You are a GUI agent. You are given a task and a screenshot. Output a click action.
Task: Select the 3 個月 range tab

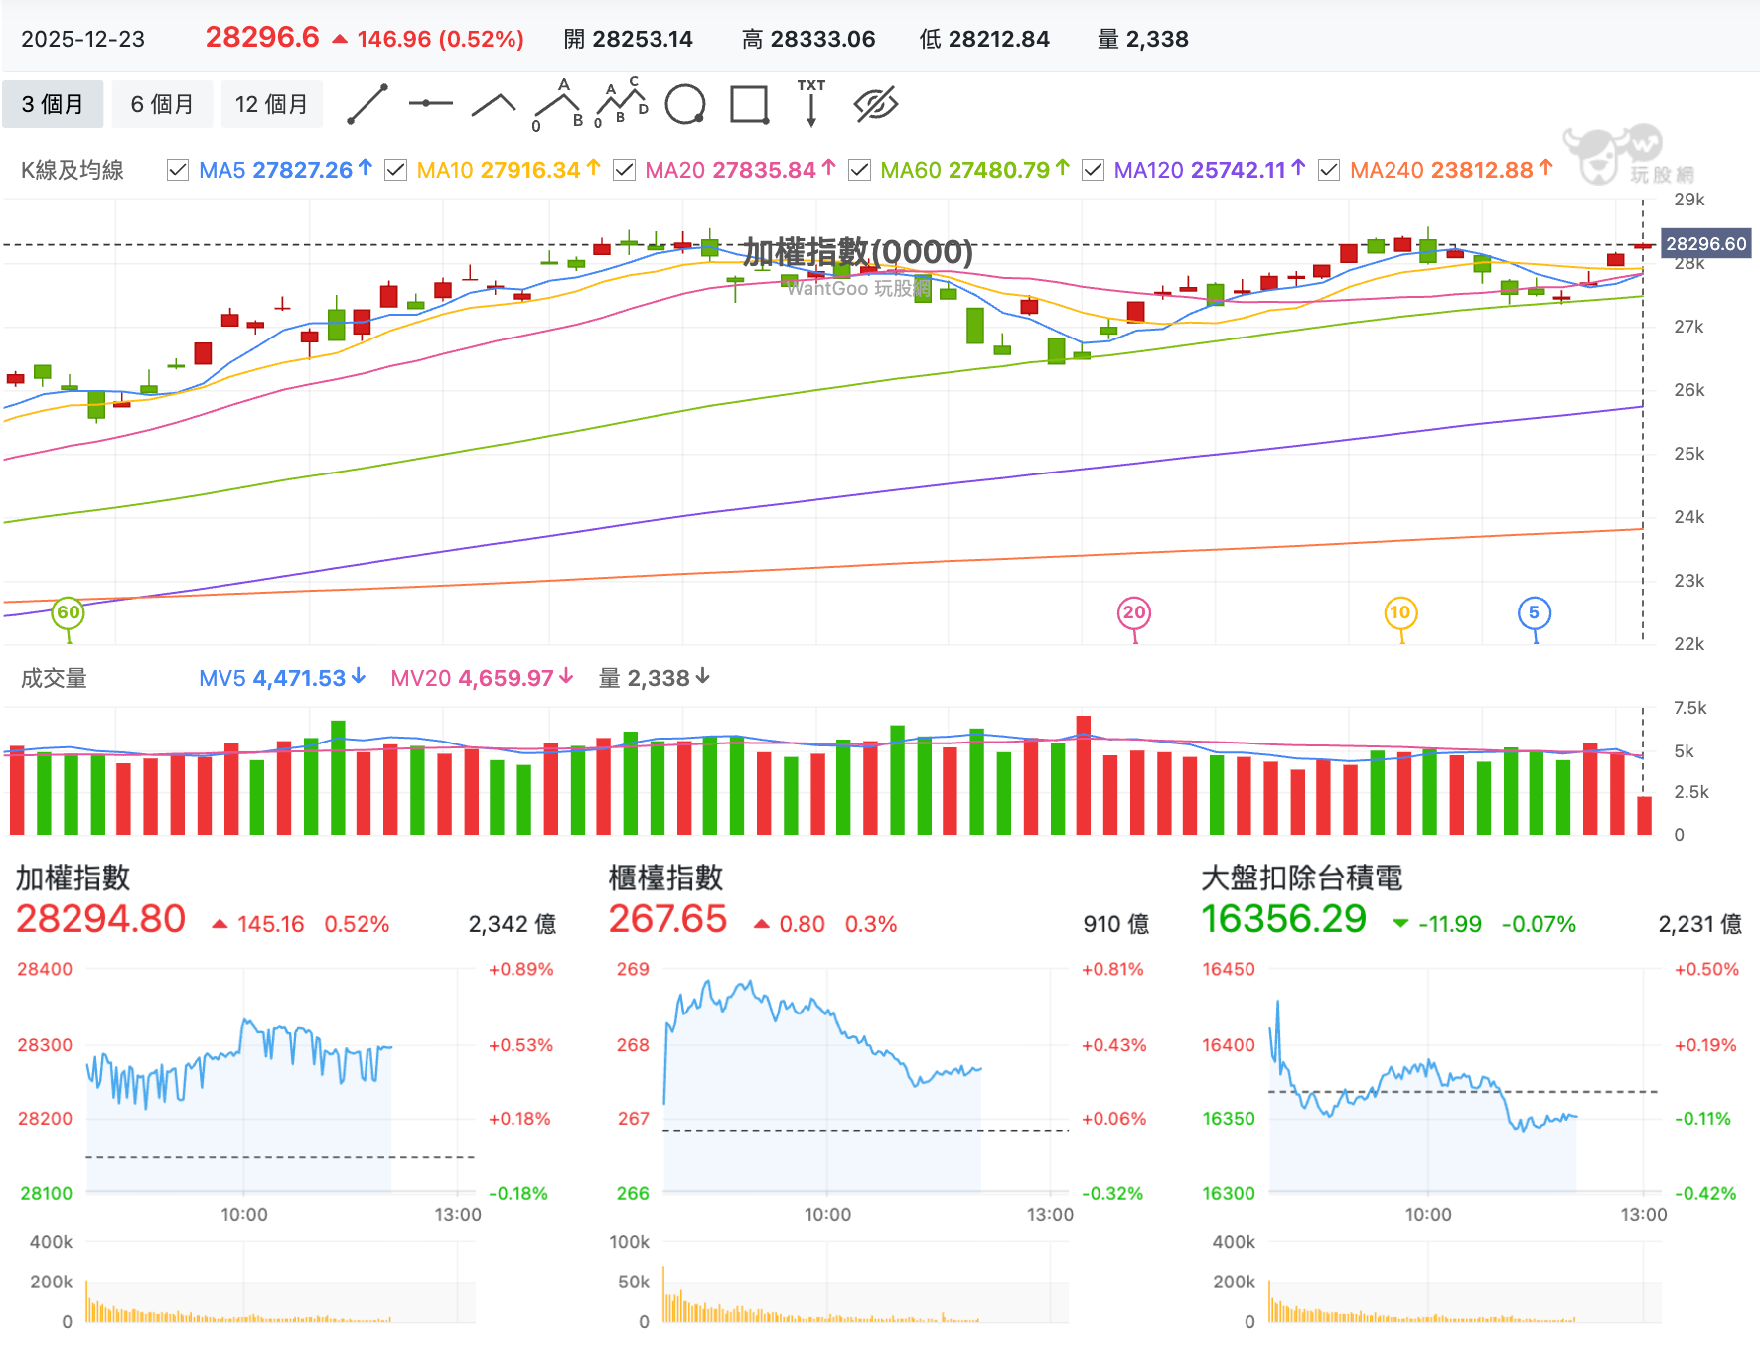coord(53,104)
